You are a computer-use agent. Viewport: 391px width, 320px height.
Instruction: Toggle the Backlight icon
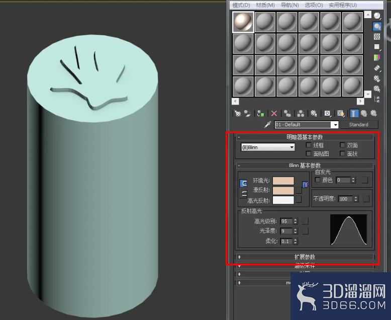(x=377, y=26)
